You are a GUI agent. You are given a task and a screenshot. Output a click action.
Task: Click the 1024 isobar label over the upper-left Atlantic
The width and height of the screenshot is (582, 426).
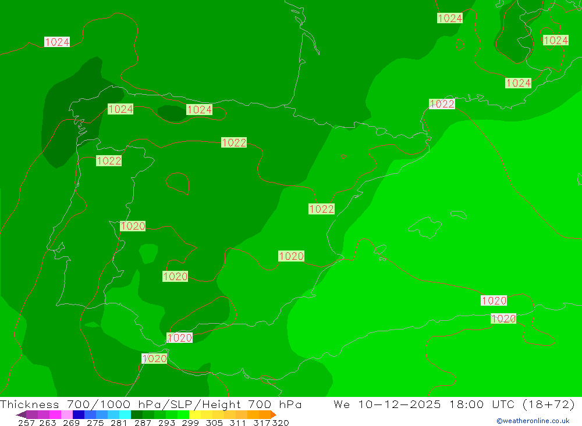(x=57, y=42)
